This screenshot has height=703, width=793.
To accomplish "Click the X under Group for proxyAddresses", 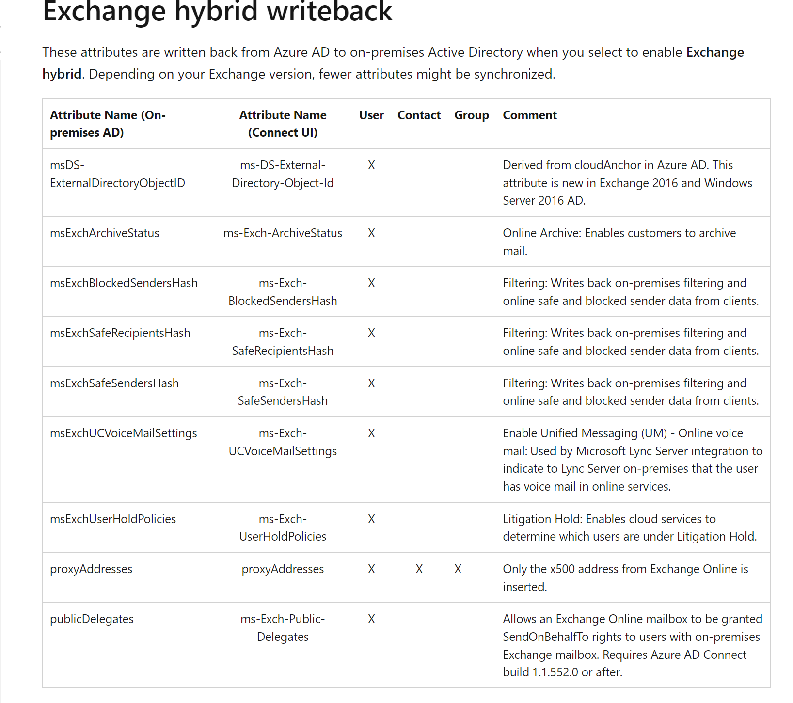I will pos(458,569).
